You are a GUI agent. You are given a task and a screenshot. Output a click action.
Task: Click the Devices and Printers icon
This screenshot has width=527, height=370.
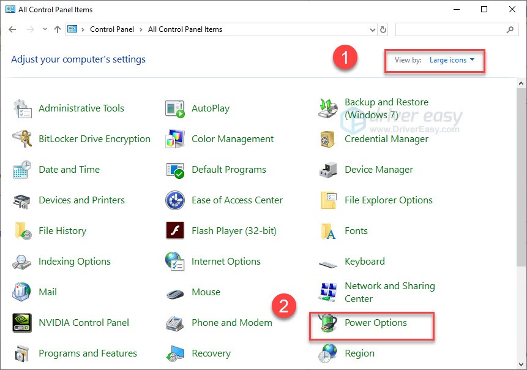coord(22,200)
